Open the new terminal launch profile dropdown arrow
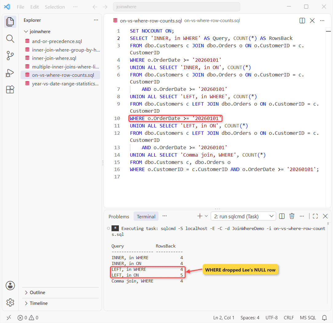The image size is (333, 323). [x=206, y=216]
